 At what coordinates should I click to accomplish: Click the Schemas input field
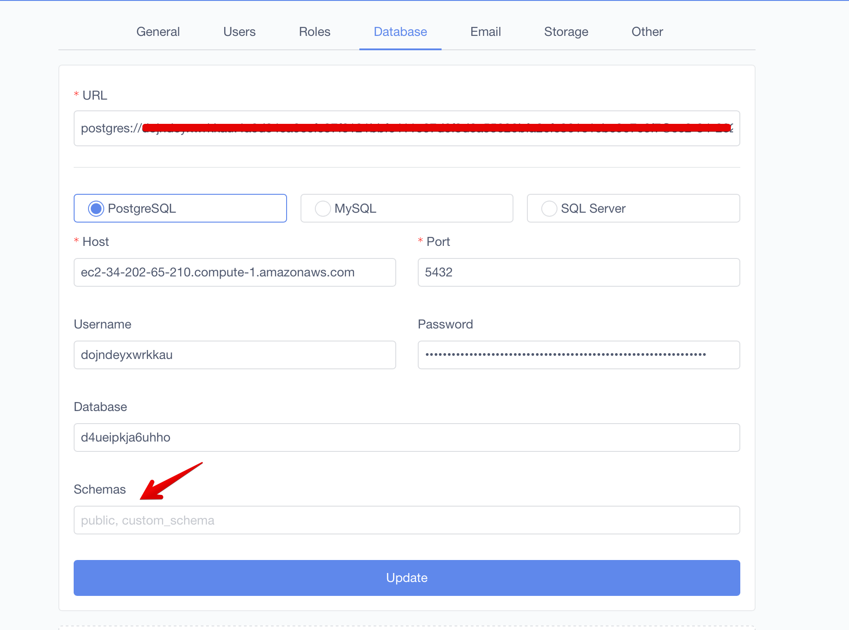407,520
